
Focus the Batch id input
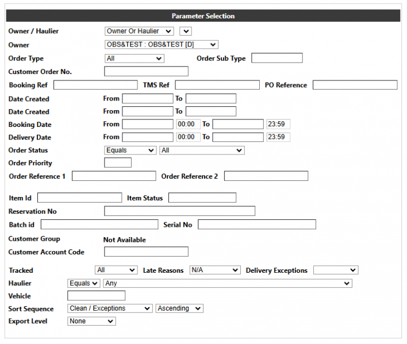[99, 225]
